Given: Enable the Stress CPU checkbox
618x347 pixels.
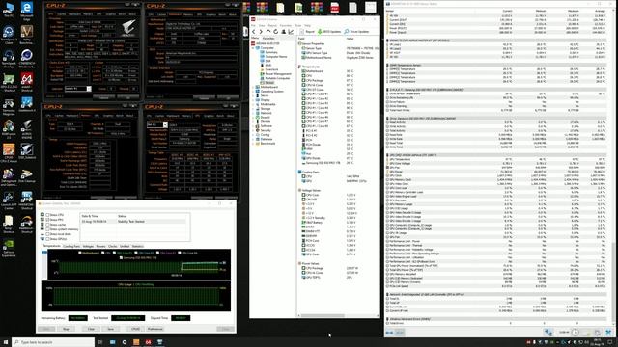Looking at the screenshot, I should 47,215.
